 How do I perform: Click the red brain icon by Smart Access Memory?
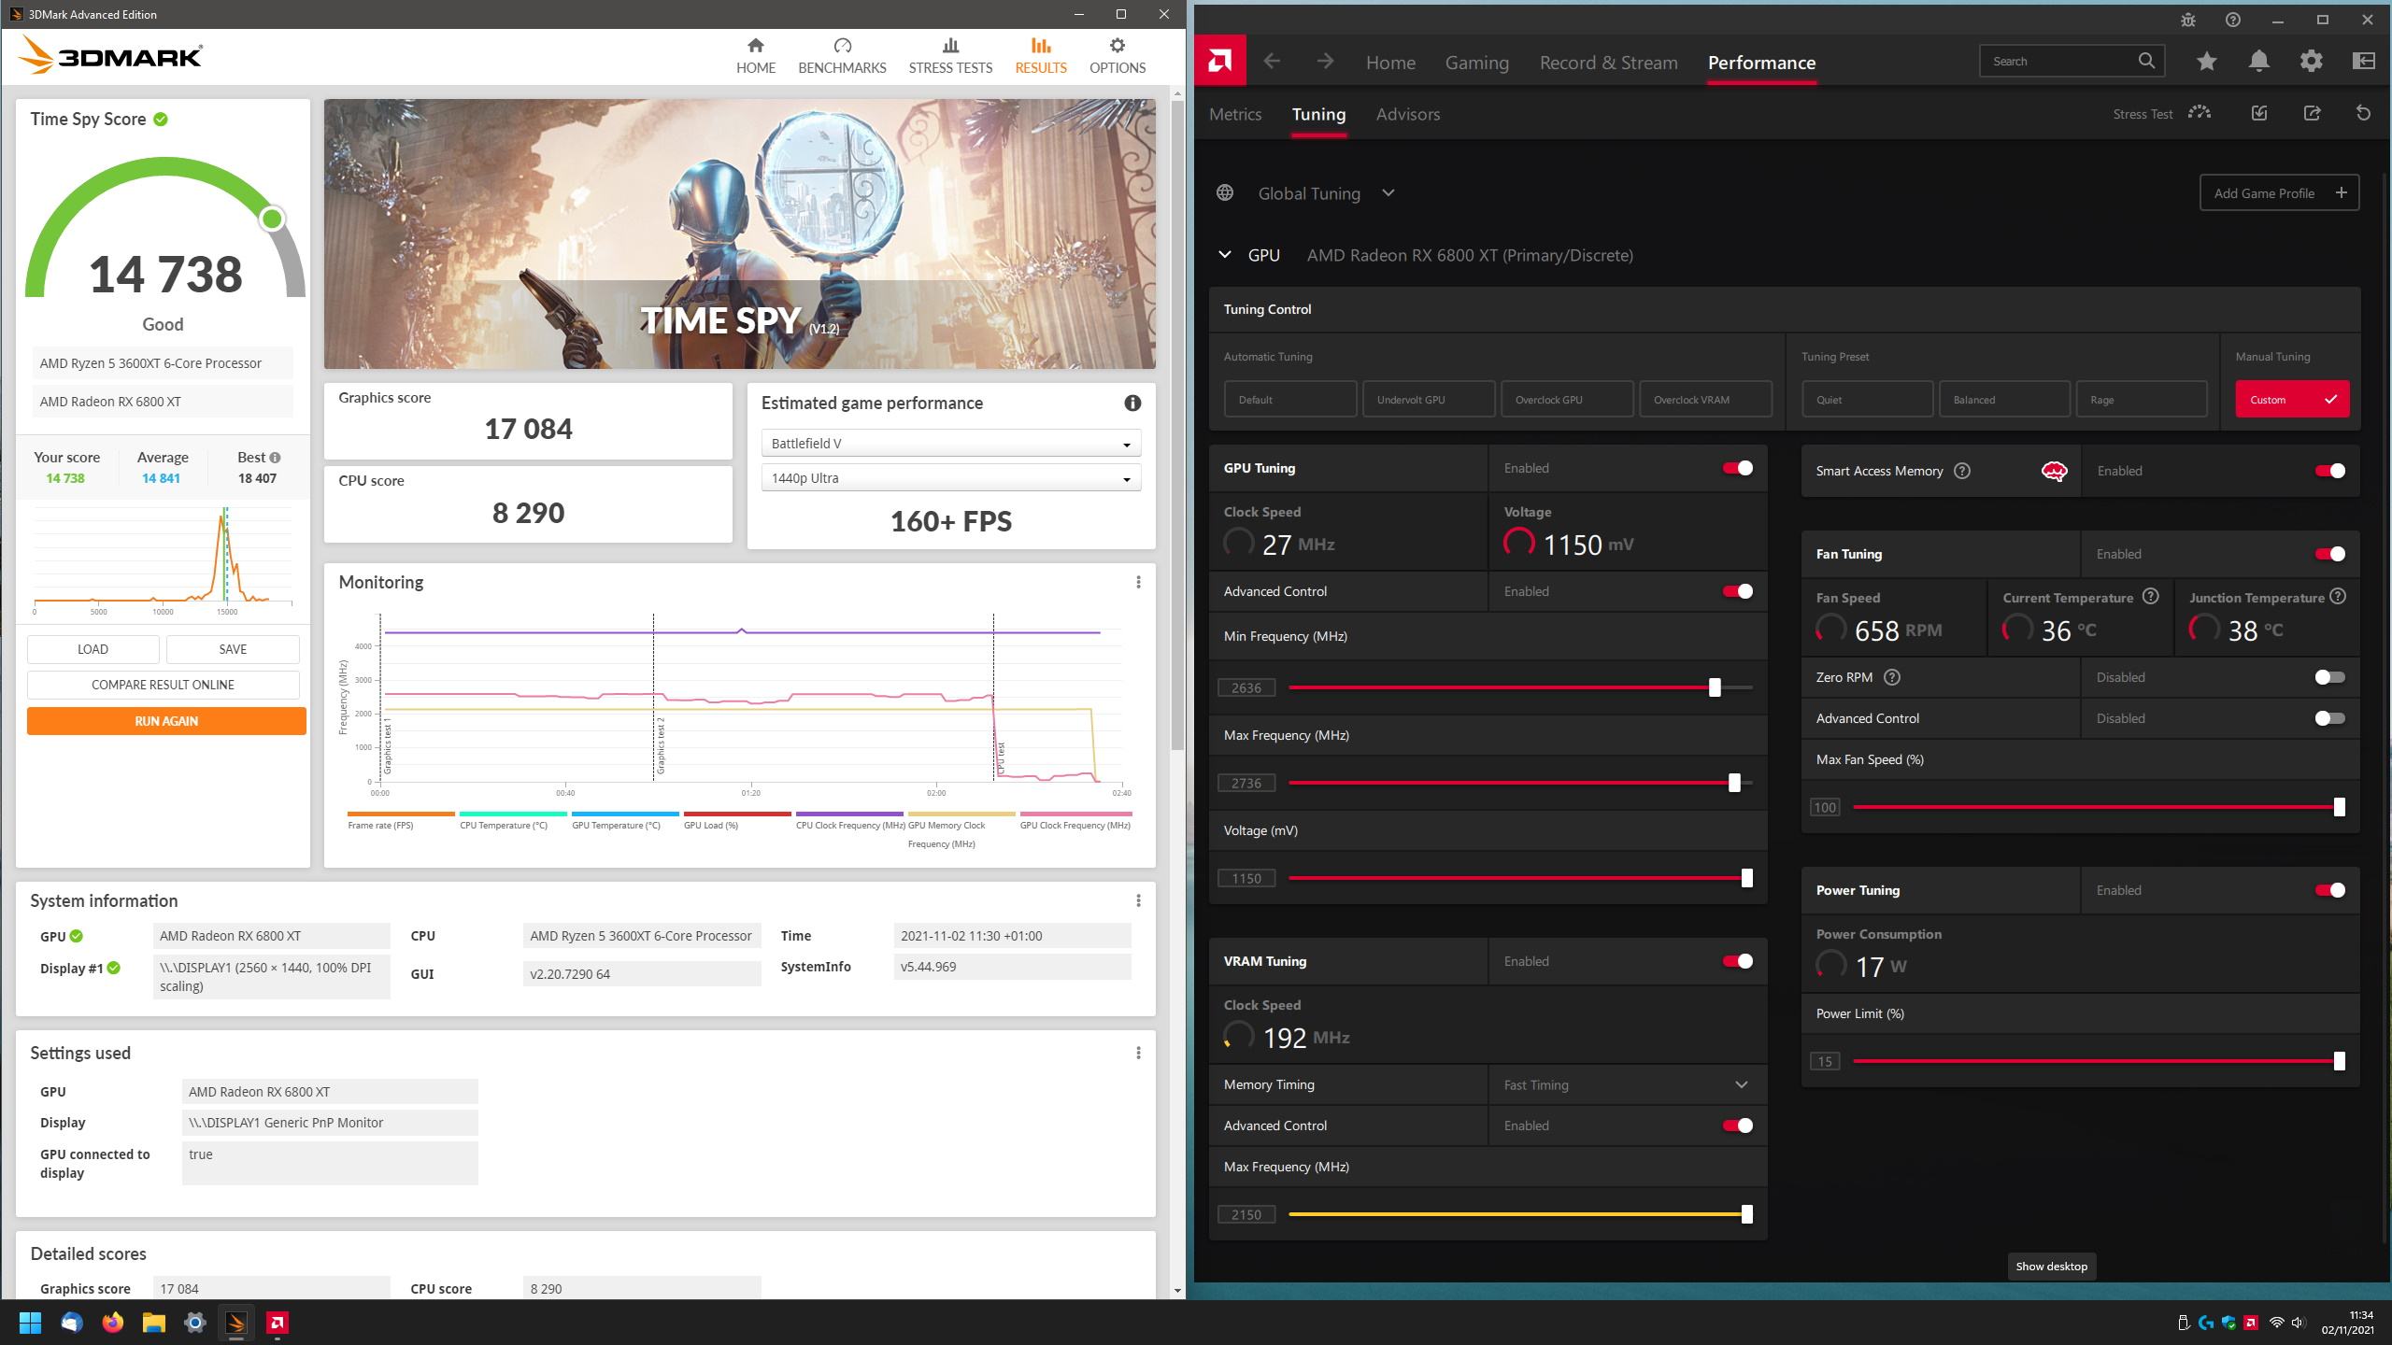2054,472
